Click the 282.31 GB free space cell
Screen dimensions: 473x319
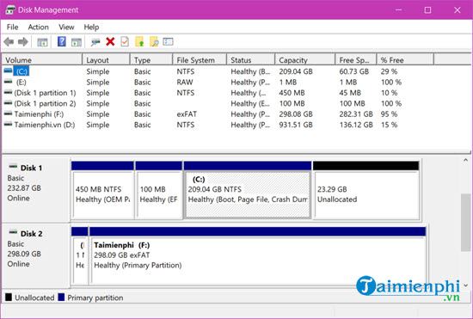(356, 114)
